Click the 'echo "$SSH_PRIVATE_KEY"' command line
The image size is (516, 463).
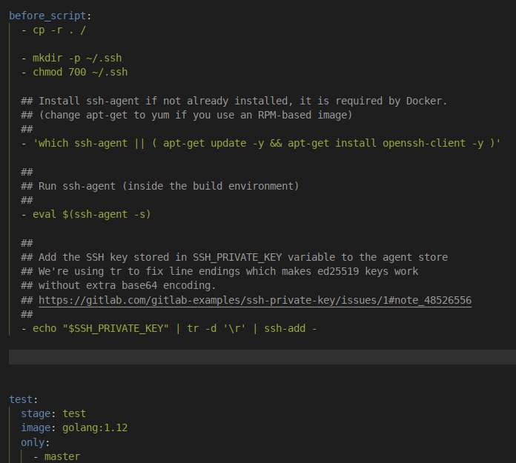[x=169, y=328]
